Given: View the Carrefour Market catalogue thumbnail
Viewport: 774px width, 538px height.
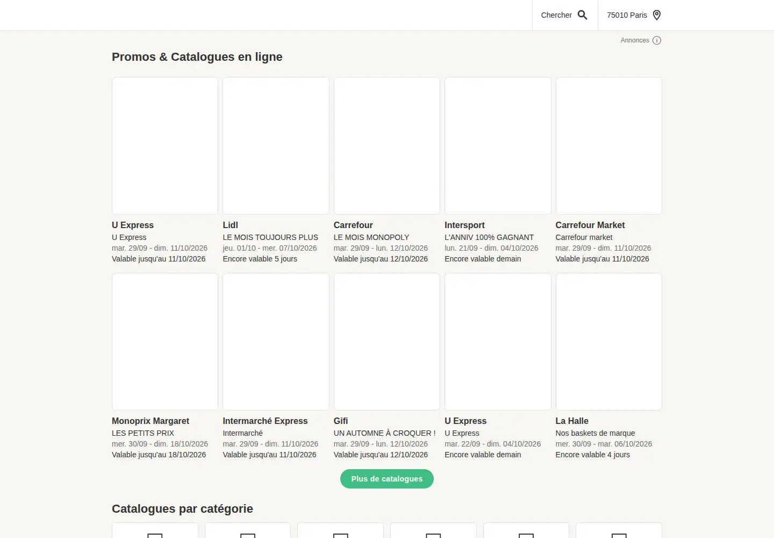Looking at the screenshot, I should [x=609, y=146].
